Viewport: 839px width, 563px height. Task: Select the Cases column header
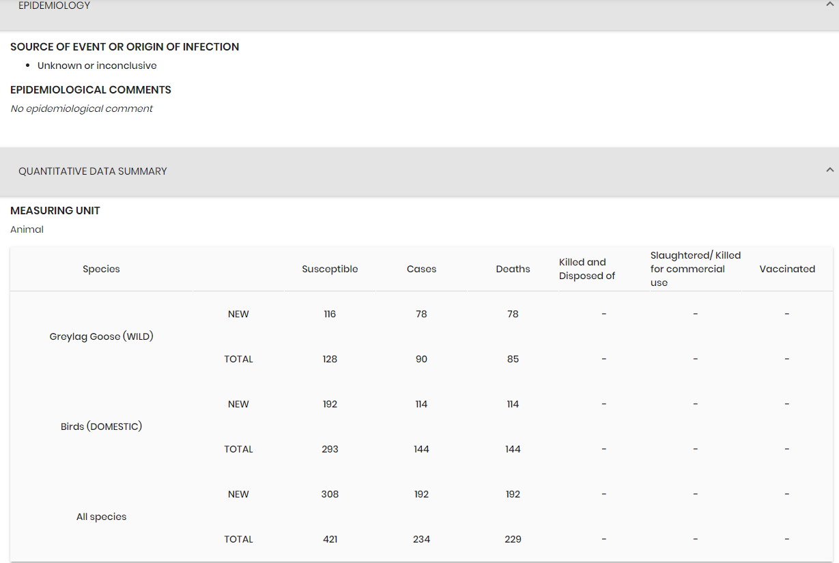click(x=421, y=269)
